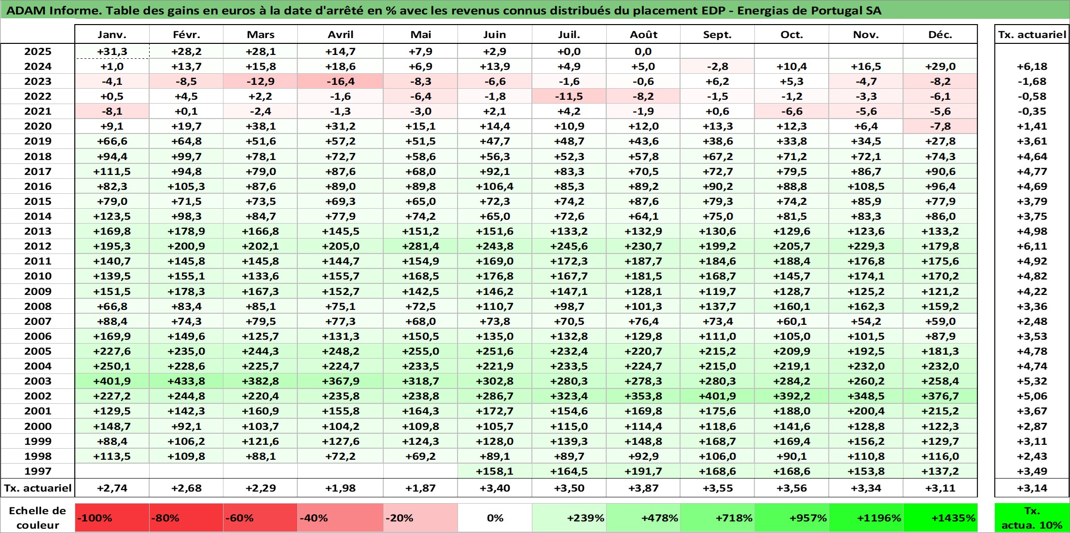
Task: Click the '+111,5' cell in Janv. 2017
Action: [x=112, y=172]
